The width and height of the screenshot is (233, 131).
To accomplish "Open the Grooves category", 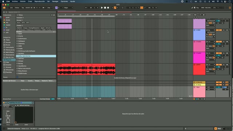I will tap(8, 67).
